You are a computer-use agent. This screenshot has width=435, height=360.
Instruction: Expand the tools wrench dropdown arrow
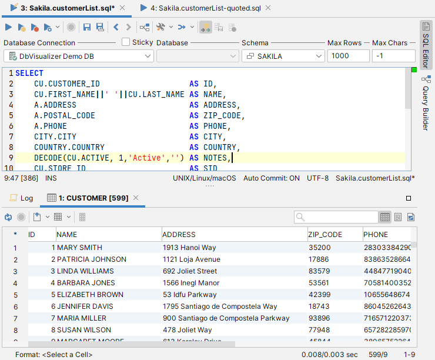point(171,27)
